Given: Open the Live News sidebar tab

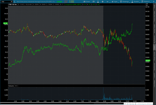Looking at the screenshot, I should pos(155,83).
